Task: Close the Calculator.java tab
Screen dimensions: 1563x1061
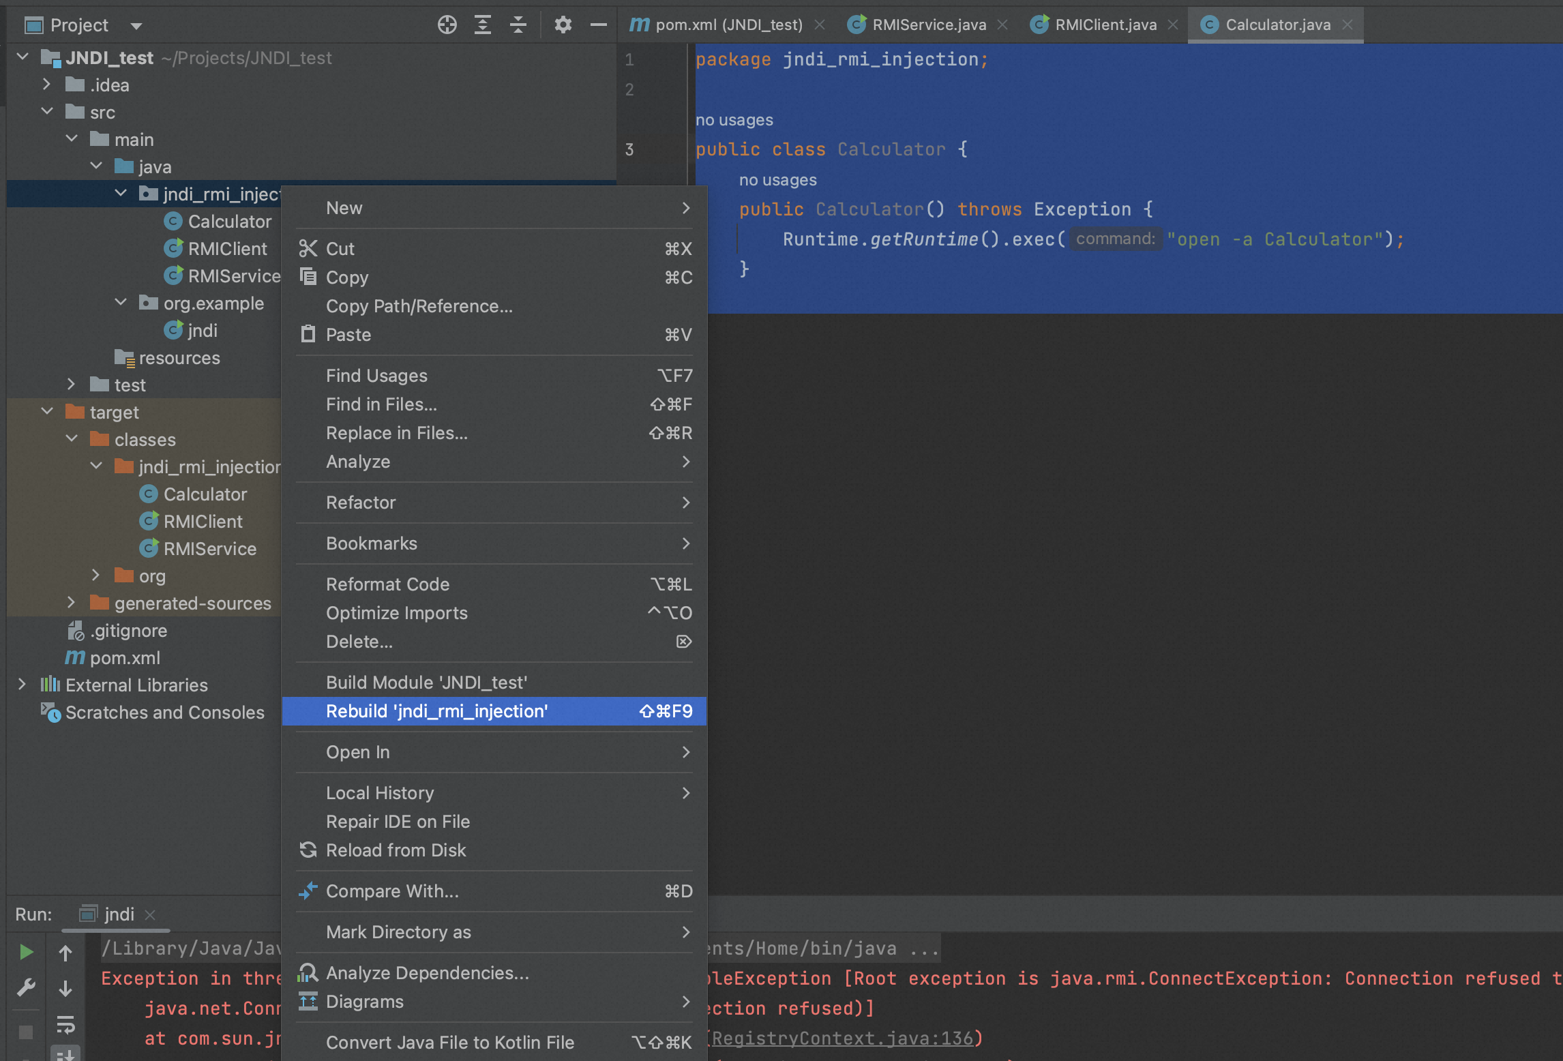Action: (x=1348, y=25)
